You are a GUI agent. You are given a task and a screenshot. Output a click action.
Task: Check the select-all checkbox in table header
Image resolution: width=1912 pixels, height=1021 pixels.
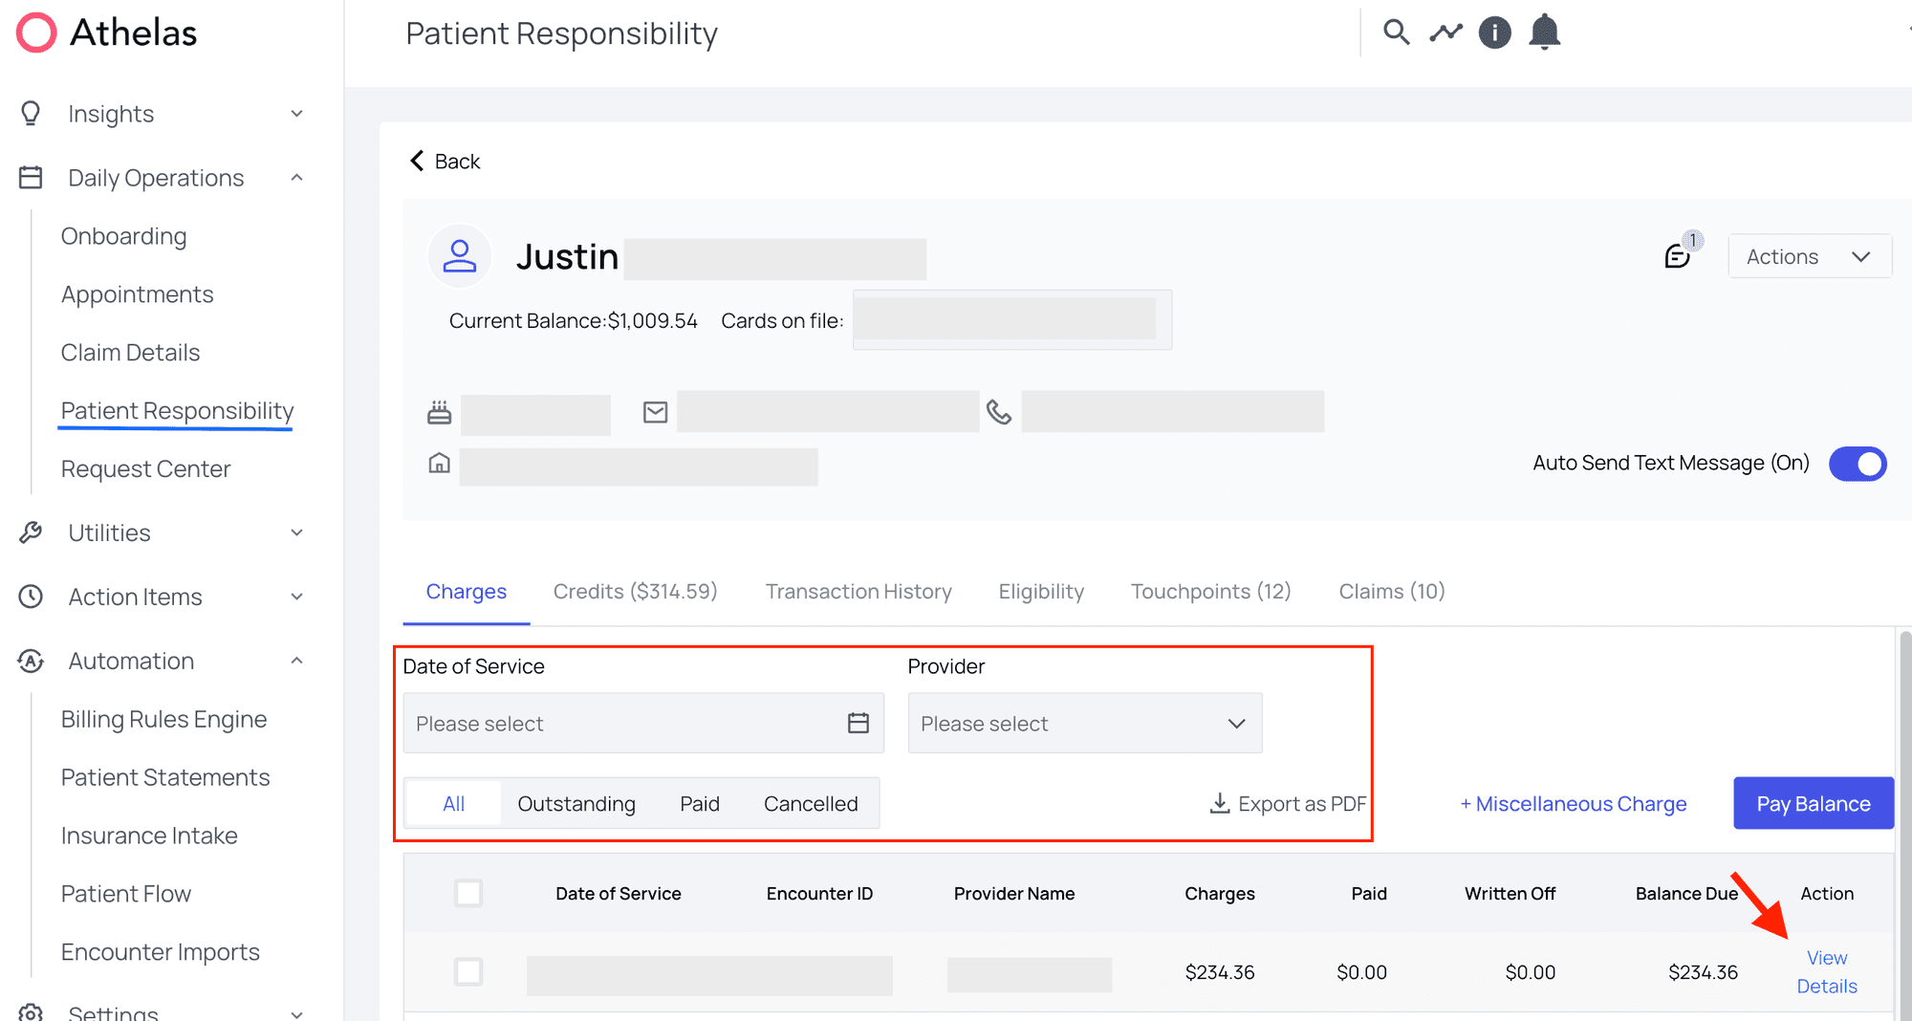coord(468,893)
